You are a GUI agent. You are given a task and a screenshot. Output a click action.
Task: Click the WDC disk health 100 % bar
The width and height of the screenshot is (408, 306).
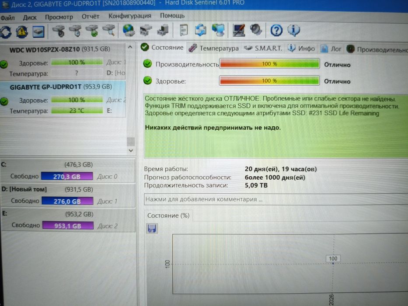[77, 62]
